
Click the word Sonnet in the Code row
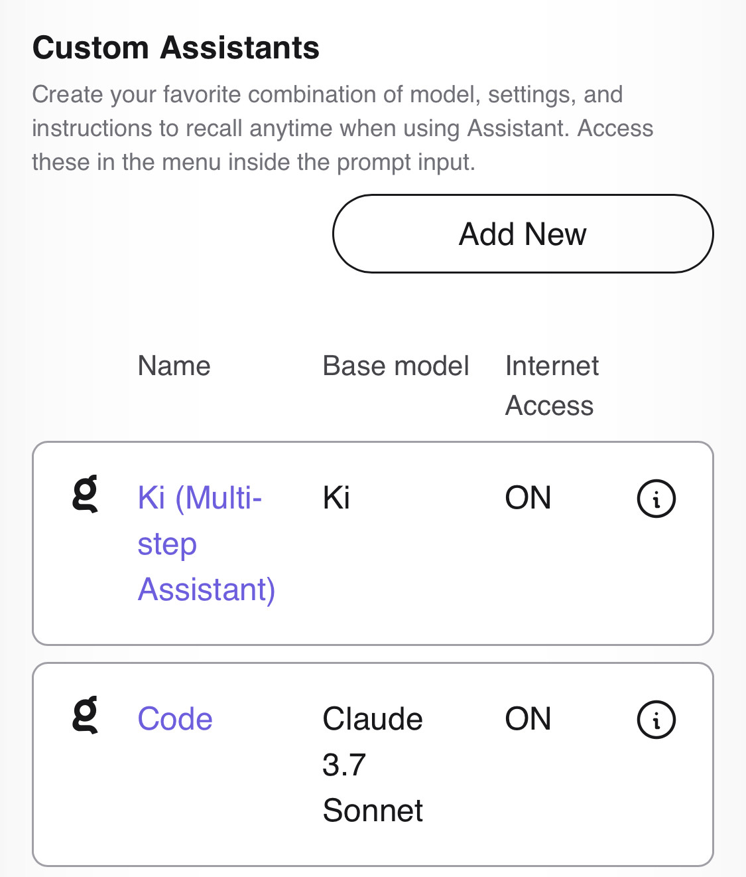[x=372, y=811]
